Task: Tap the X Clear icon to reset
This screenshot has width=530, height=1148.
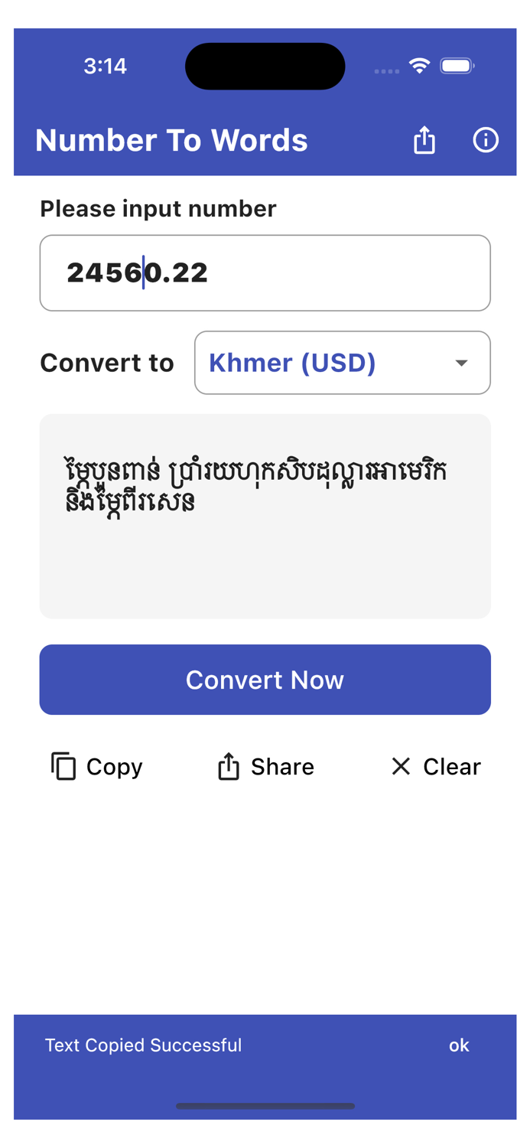Action: coord(400,766)
